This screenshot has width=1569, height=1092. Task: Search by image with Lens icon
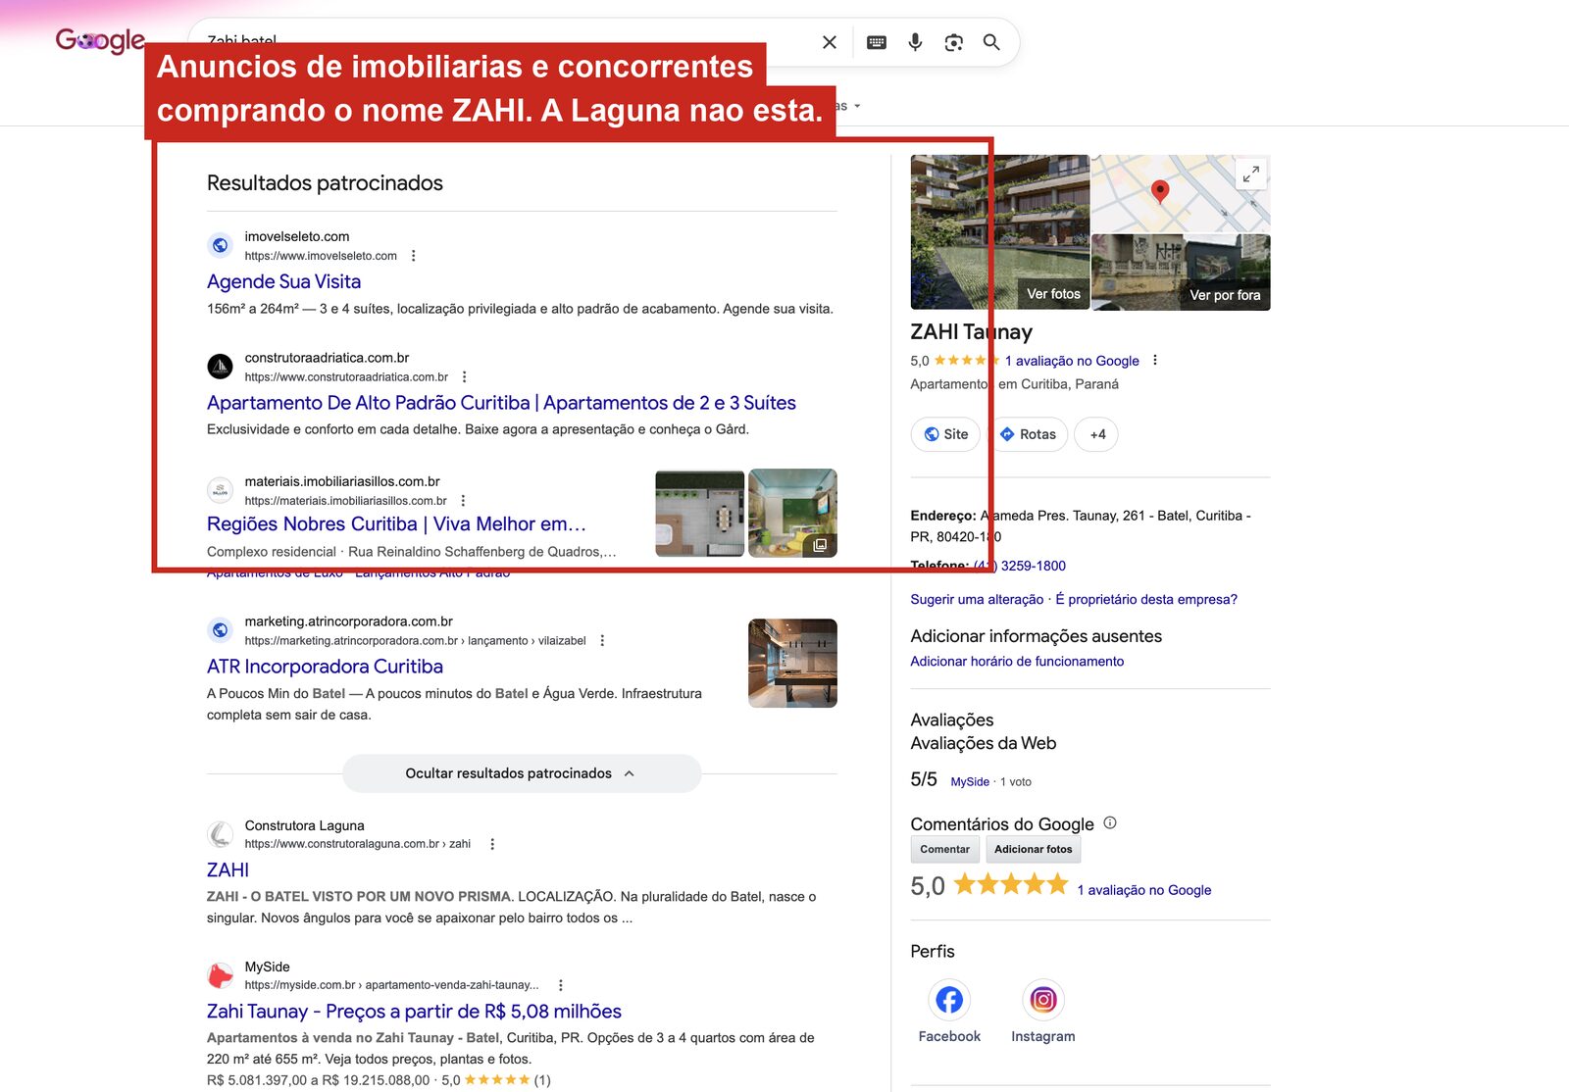(x=953, y=42)
